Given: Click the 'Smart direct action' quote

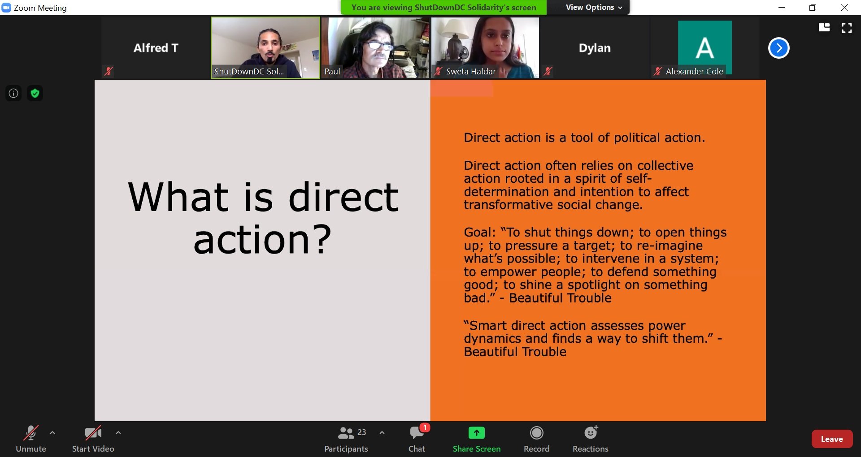Looking at the screenshot, I should (593, 338).
